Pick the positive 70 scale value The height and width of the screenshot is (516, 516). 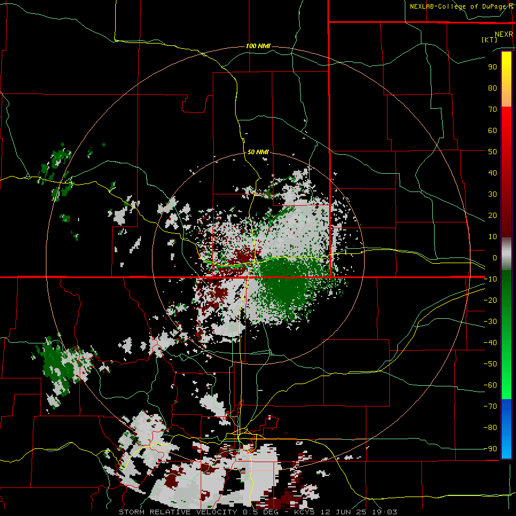(492, 110)
